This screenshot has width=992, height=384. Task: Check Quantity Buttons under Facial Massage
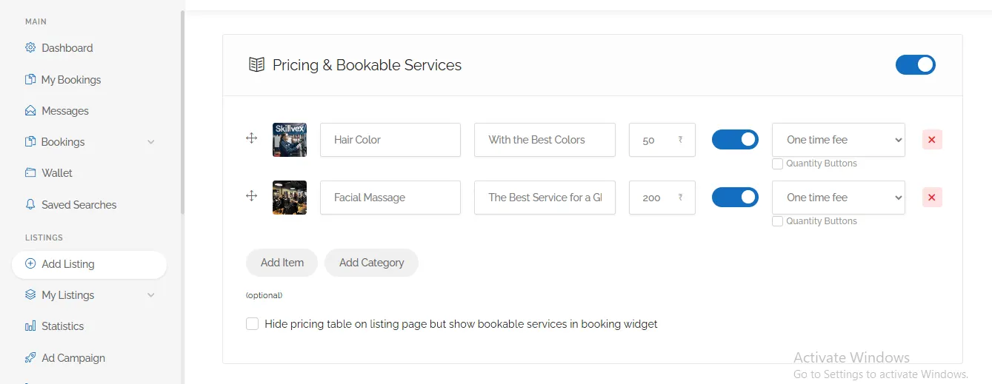778,221
